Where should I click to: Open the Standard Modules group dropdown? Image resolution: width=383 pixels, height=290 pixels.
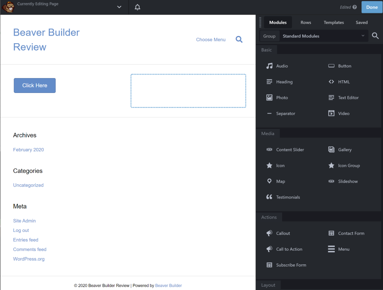click(324, 36)
